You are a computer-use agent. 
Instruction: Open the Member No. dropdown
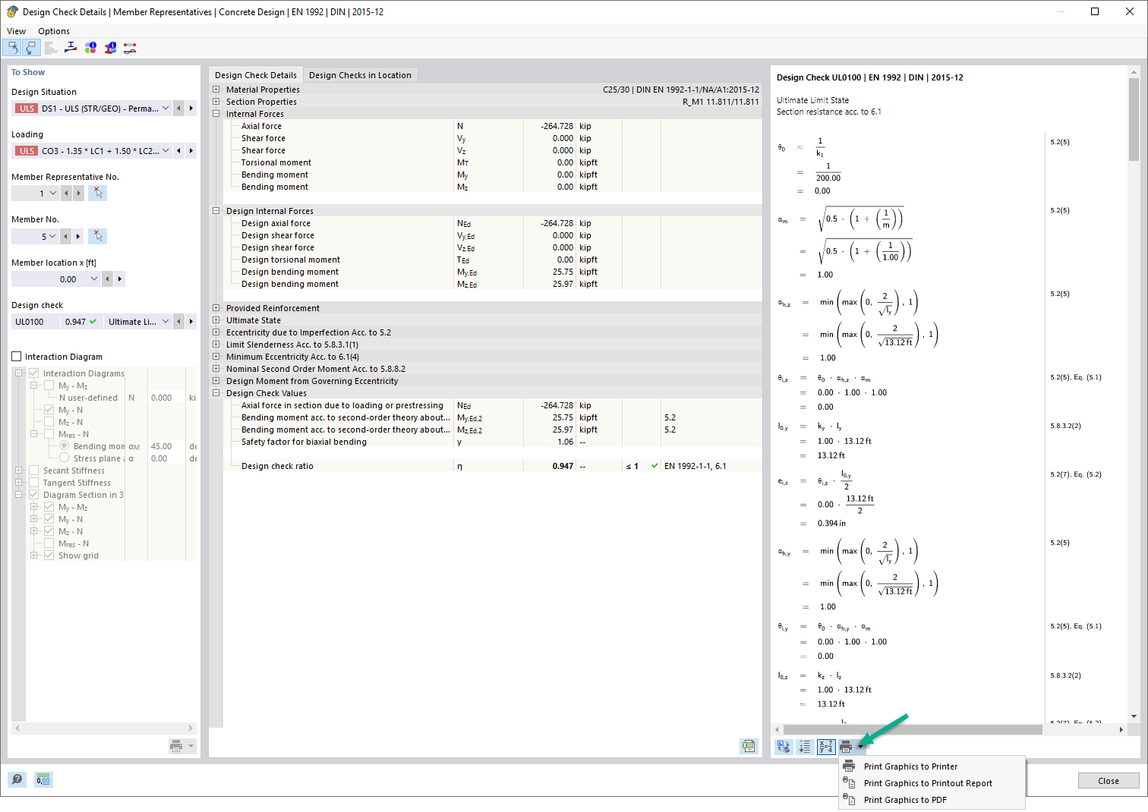tap(52, 237)
